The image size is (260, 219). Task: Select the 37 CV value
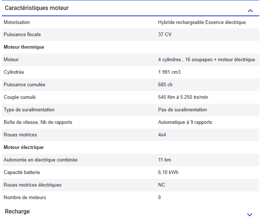164,35
